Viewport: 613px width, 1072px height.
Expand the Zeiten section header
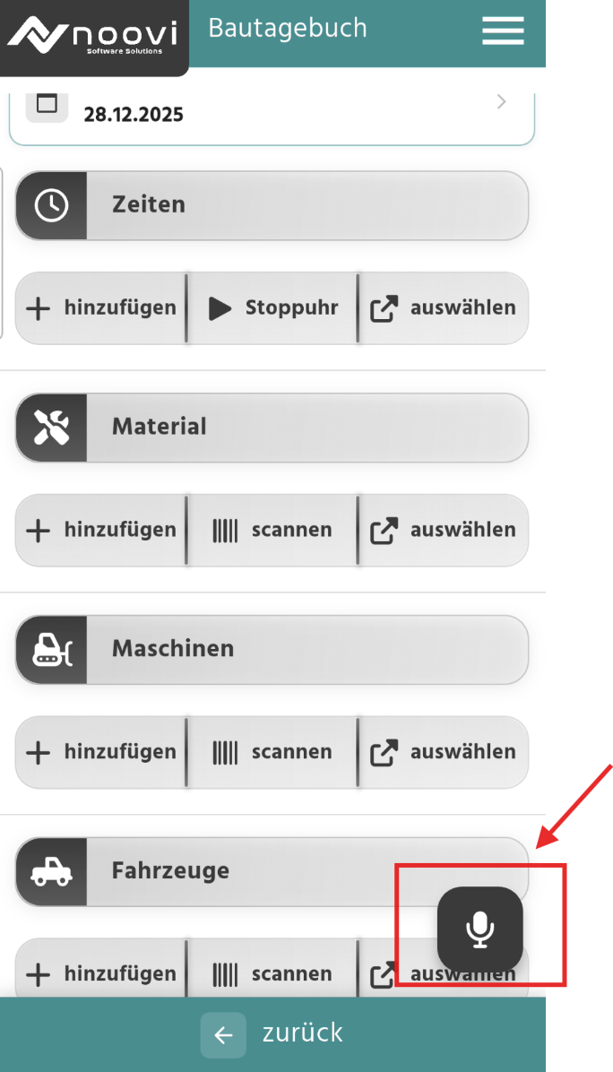coord(272,205)
